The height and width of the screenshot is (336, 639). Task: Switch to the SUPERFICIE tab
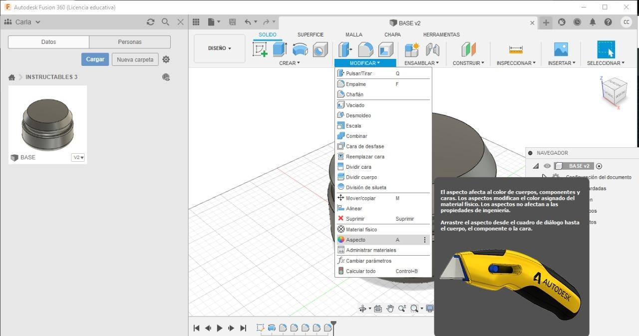[x=311, y=34]
